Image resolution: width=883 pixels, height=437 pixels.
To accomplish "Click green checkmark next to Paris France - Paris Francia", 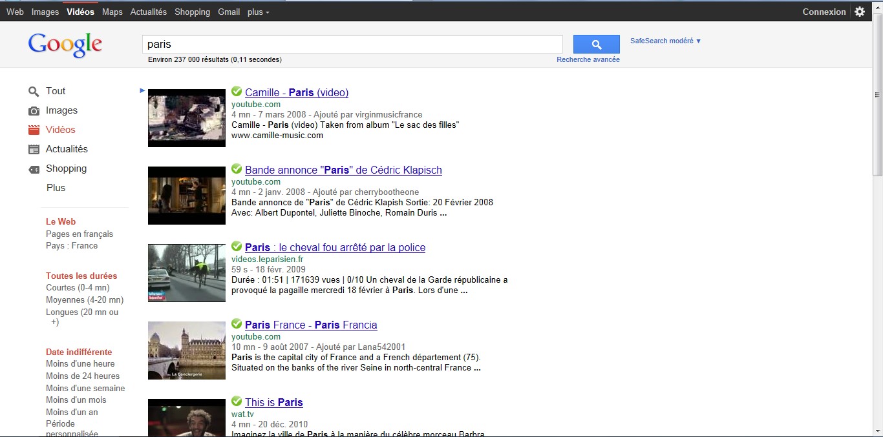I will tap(237, 324).
